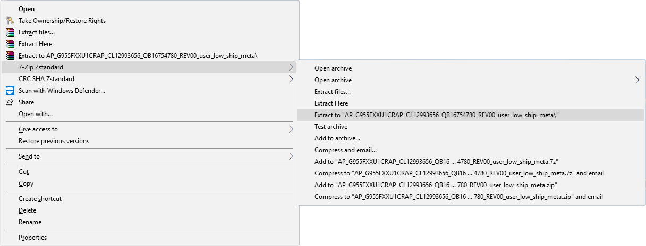Expand the 7-Zip Zstandard submenu arrow
The width and height of the screenshot is (646, 246).
click(x=290, y=67)
